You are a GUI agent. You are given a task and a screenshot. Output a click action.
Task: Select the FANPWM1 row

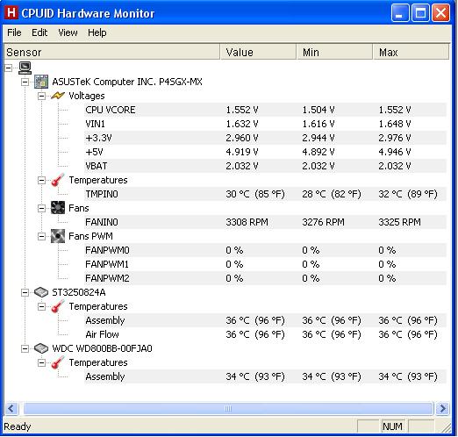[x=265, y=264]
